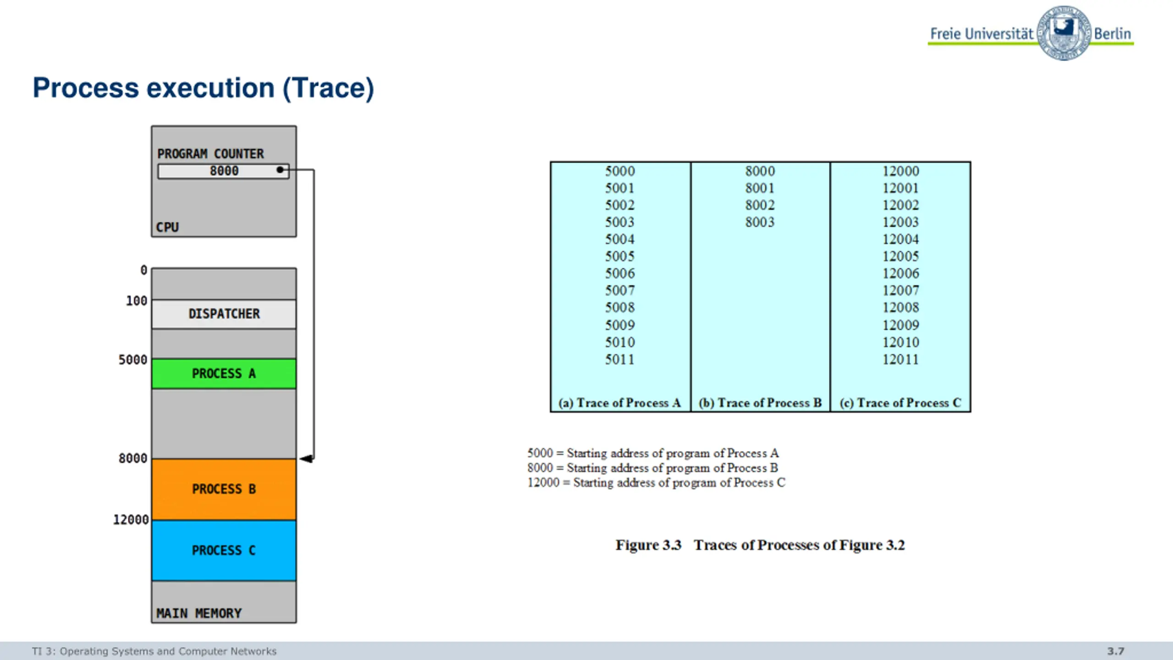Screen dimensions: 1173x660
Task: Click trace entry 12004
Action: tap(901, 239)
